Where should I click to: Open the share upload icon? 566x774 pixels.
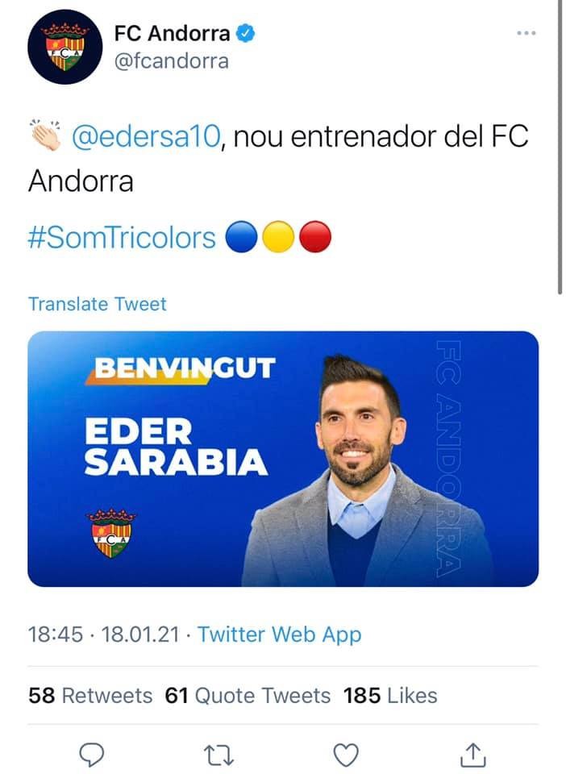point(472,755)
